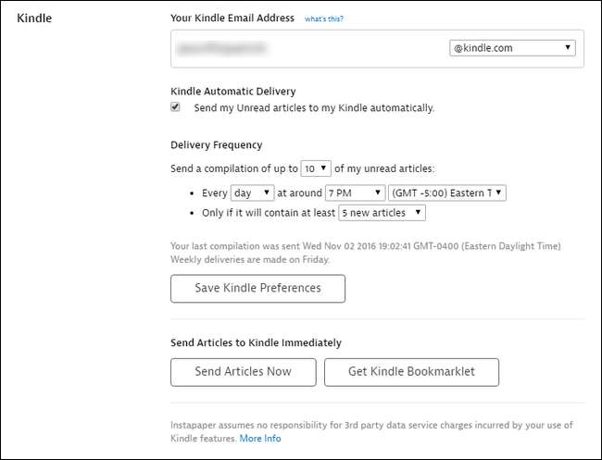
Task: Click the Delivery Frequency heading
Action: click(x=216, y=144)
